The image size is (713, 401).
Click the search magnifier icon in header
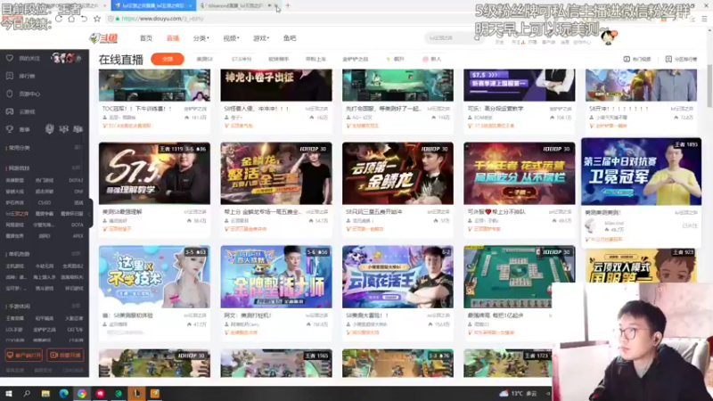coord(477,37)
